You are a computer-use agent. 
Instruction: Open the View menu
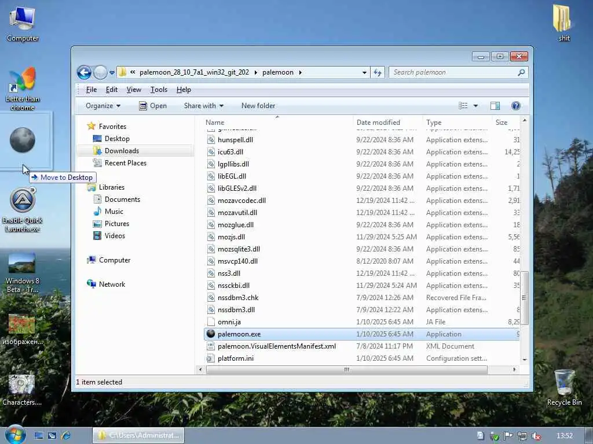[134, 90]
